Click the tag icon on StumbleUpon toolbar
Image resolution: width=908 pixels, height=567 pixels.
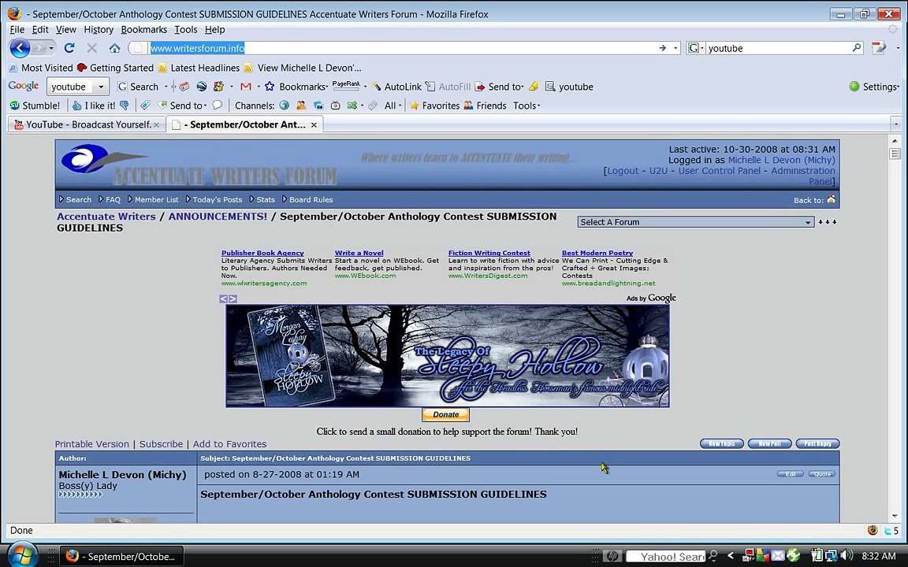[x=145, y=106]
